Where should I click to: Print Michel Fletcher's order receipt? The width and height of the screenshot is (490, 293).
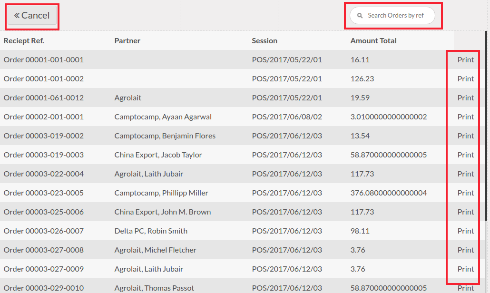[466, 250]
